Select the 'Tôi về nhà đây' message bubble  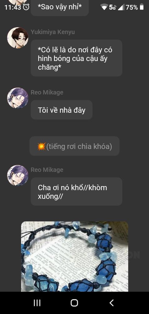(x=62, y=110)
